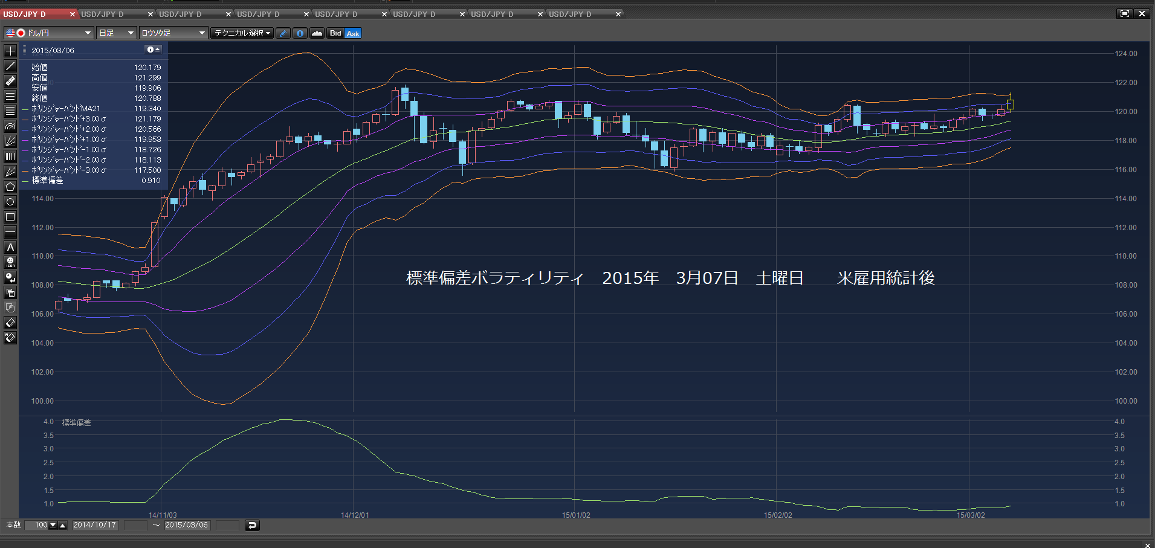Increase the 本数 count with up arrow
Screen dimensions: 1155x548
click(62, 525)
